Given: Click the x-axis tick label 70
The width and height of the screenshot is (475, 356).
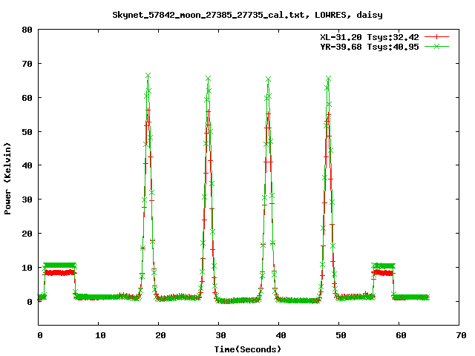Looking at the screenshot, I should (x=461, y=335).
